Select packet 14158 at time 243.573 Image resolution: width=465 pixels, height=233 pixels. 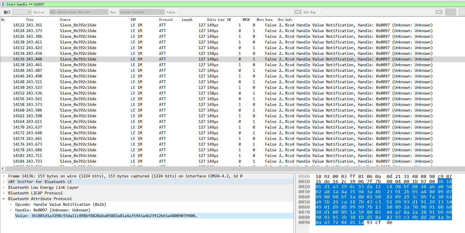[232, 104]
